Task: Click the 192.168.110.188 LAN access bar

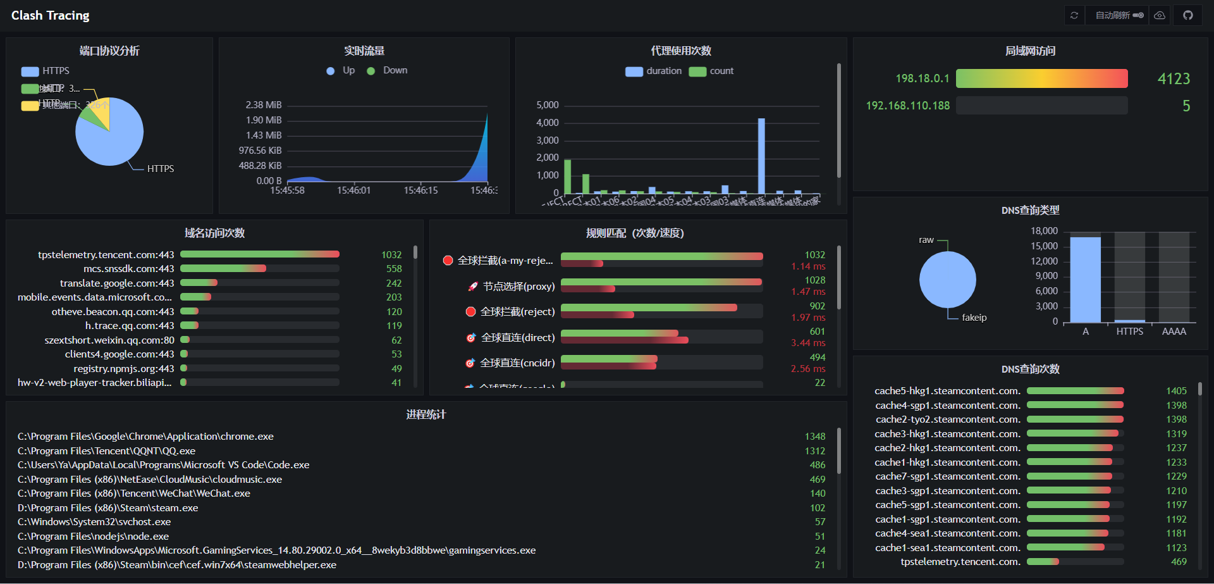Action: pos(1041,106)
